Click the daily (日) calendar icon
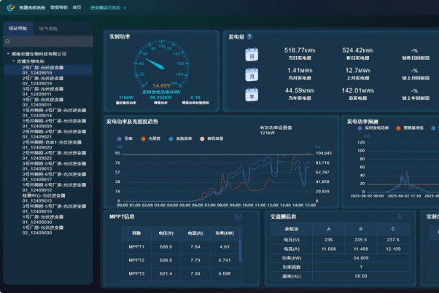This screenshot has width=439, height=293. tap(252, 55)
